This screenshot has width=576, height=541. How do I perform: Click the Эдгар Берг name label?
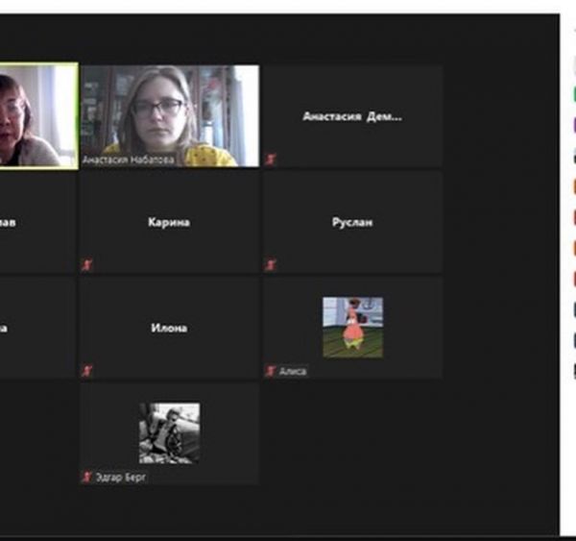tap(122, 477)
